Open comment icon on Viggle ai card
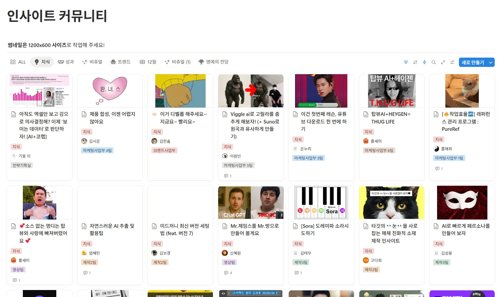The width and height of the screenshot is (498, 297). click(226, 176)
